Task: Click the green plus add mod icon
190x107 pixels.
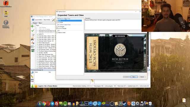Action: pyautogui.click(x=32, y=26)
